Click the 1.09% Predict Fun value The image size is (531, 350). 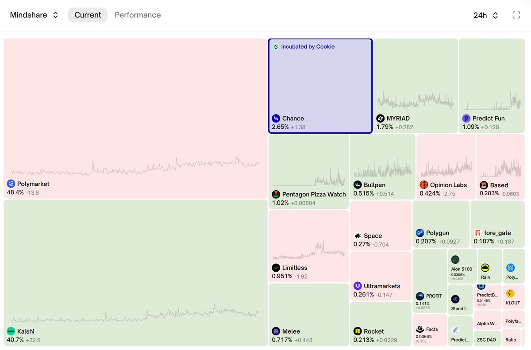coord(471,127)
